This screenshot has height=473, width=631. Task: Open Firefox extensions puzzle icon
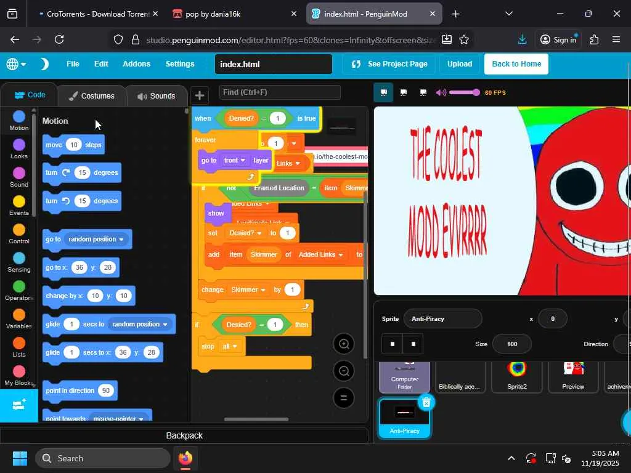tap(594, 39)
